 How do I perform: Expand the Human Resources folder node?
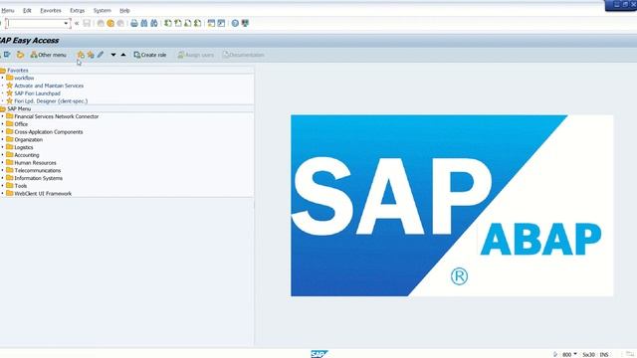pyautogui.click(x=2, y=163)
